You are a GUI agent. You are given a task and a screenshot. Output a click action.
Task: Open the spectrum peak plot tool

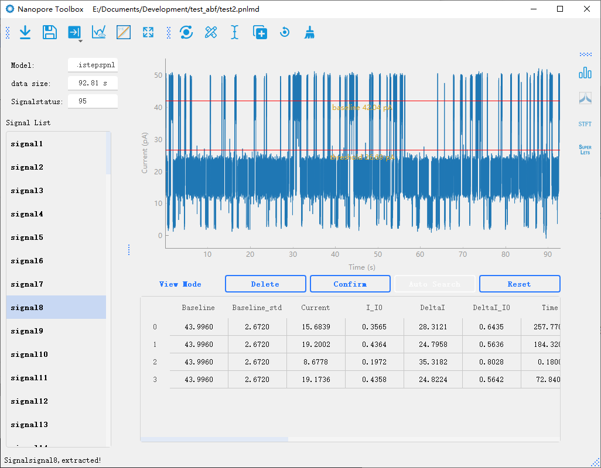click(x=585, y=98)
